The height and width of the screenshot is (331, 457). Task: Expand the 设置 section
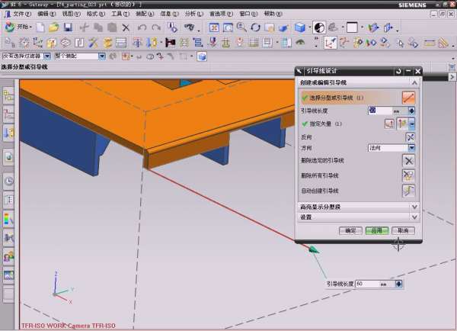414,217
